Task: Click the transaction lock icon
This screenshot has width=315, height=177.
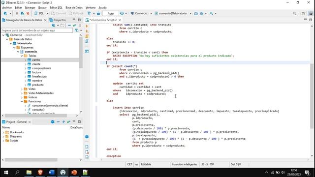Action: [98, 13]
